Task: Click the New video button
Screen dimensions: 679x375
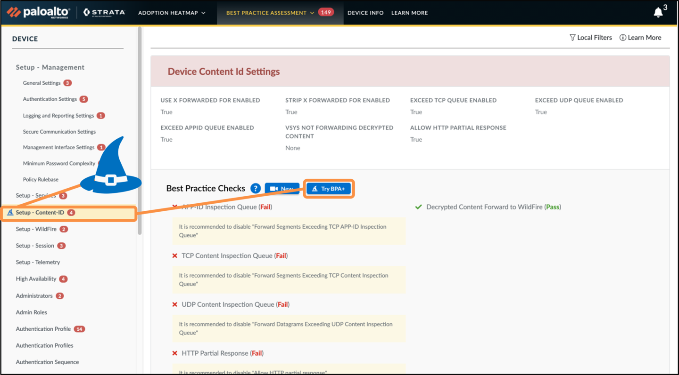Action: click(x=282, y=188)
